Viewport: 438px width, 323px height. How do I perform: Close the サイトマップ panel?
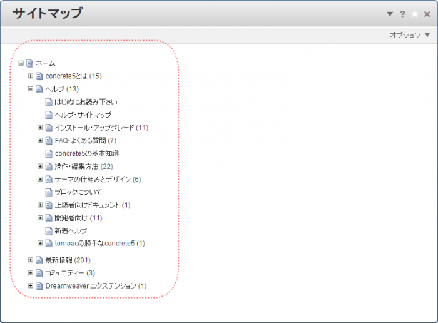coord(427,14)
